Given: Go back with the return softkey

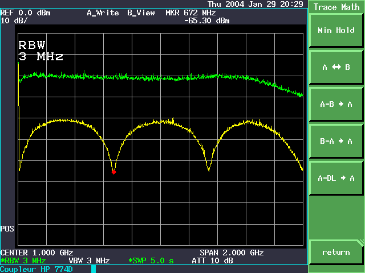Looking at the screenshot, I should coord(336,252).
